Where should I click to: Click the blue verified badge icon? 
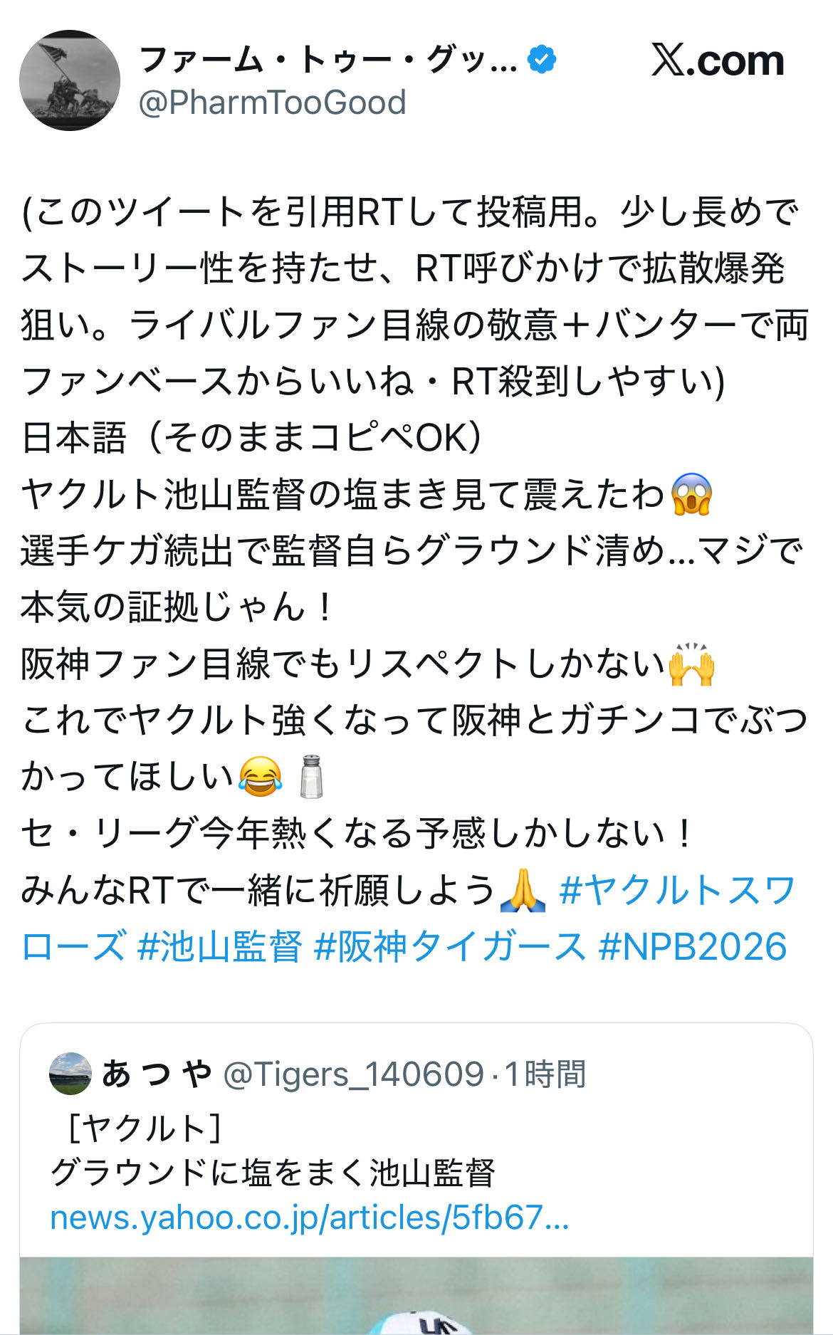(542, 59)
